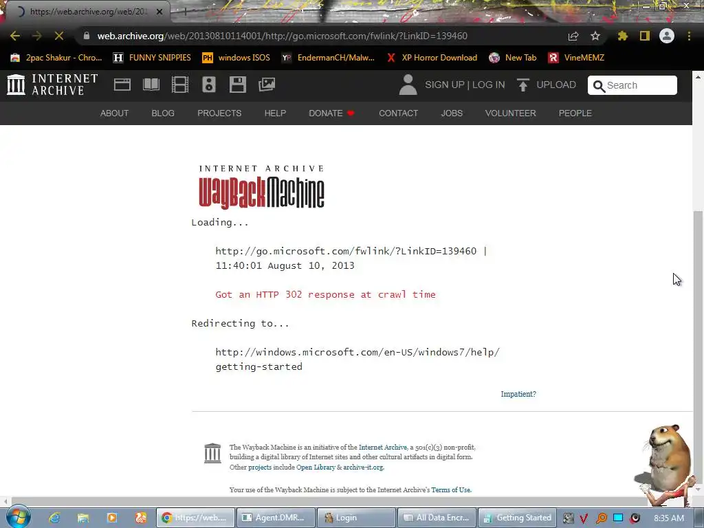The width and height of the screenshot is (704, 528).
Task: Click the magnifier search icon
Action: (x=599, y=86)
